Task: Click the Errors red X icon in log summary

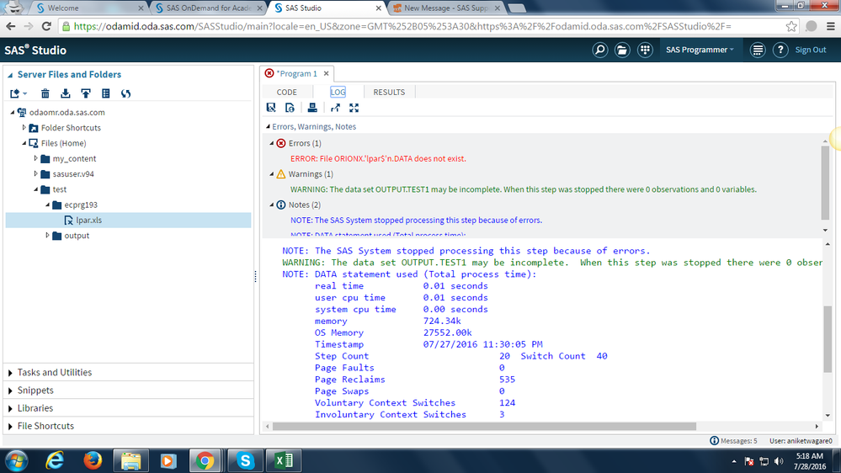Action: click(x=281, y=143)
